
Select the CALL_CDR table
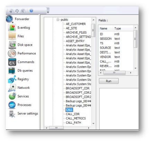click(73, 114)
